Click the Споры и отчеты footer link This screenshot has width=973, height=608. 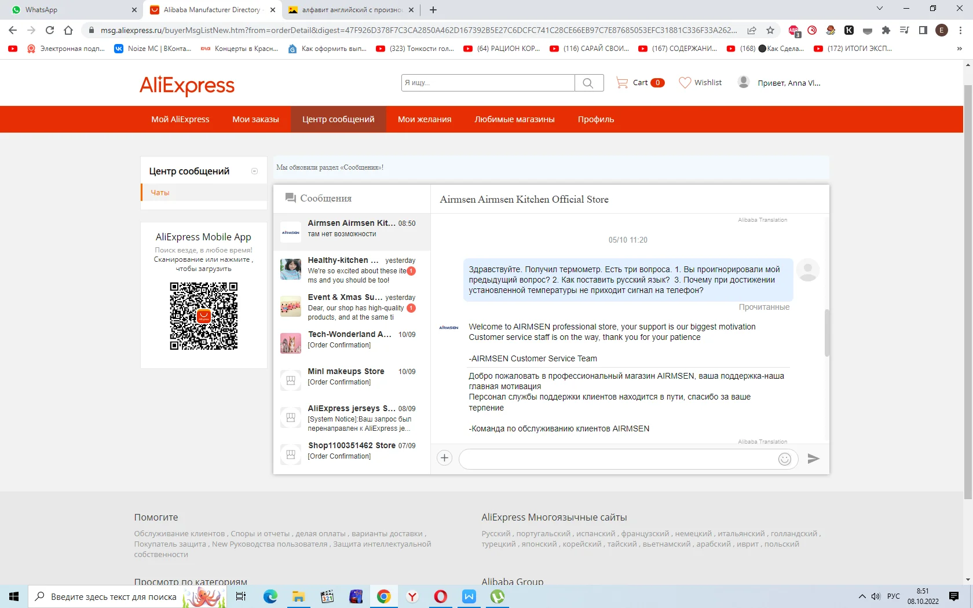tap(260, 534)
